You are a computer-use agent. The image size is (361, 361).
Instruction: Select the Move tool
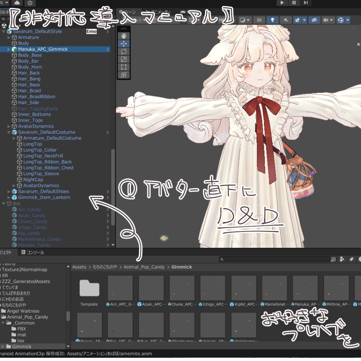coord(124,43)
